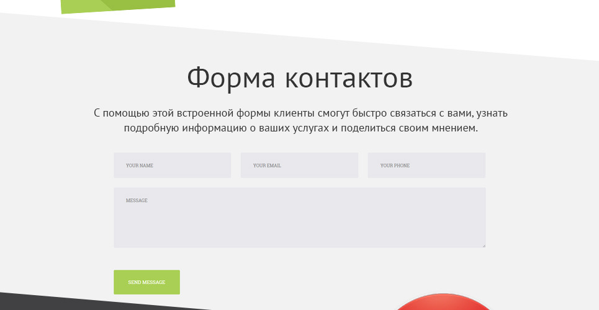The width and height of the screenshot is (599, 310).
Task: Click the paragraph starting 'С помощью этой встроенной формы'
Action: (300, 121)
